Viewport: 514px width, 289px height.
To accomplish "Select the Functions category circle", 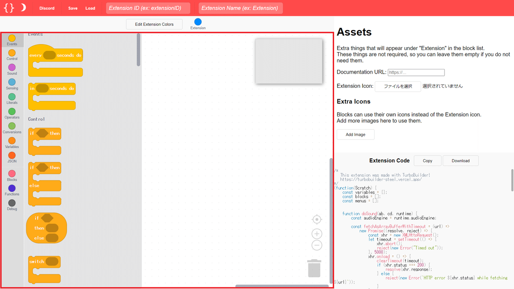I will tap(12, 188).
